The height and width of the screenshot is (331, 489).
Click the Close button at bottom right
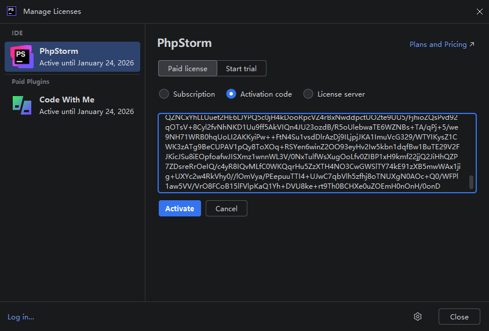click(459, 317)
